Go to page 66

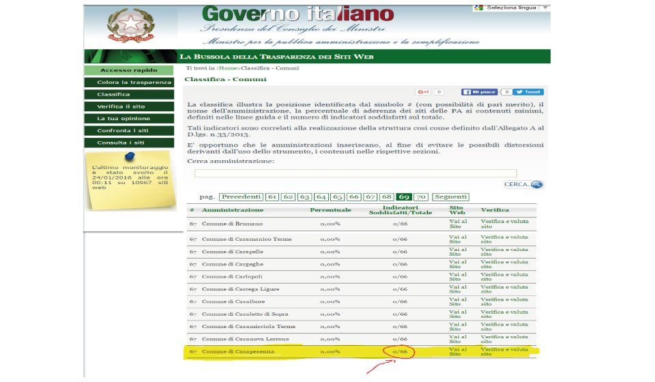(354, 196)
